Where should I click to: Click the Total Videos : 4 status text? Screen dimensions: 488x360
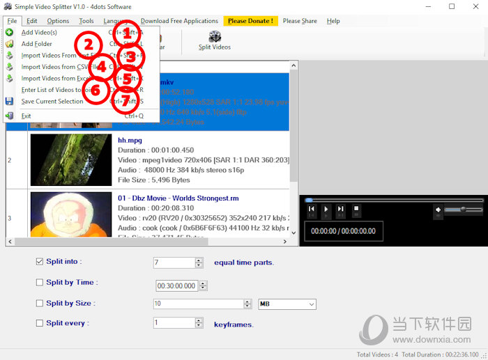[377, 354]
